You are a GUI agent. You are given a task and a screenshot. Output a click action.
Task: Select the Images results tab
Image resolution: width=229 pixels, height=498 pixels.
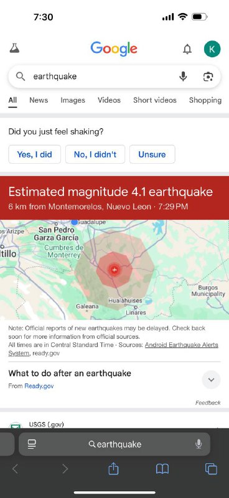click(x=73, y=100)
